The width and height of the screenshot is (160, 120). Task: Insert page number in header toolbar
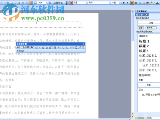(x=43, y=47)
